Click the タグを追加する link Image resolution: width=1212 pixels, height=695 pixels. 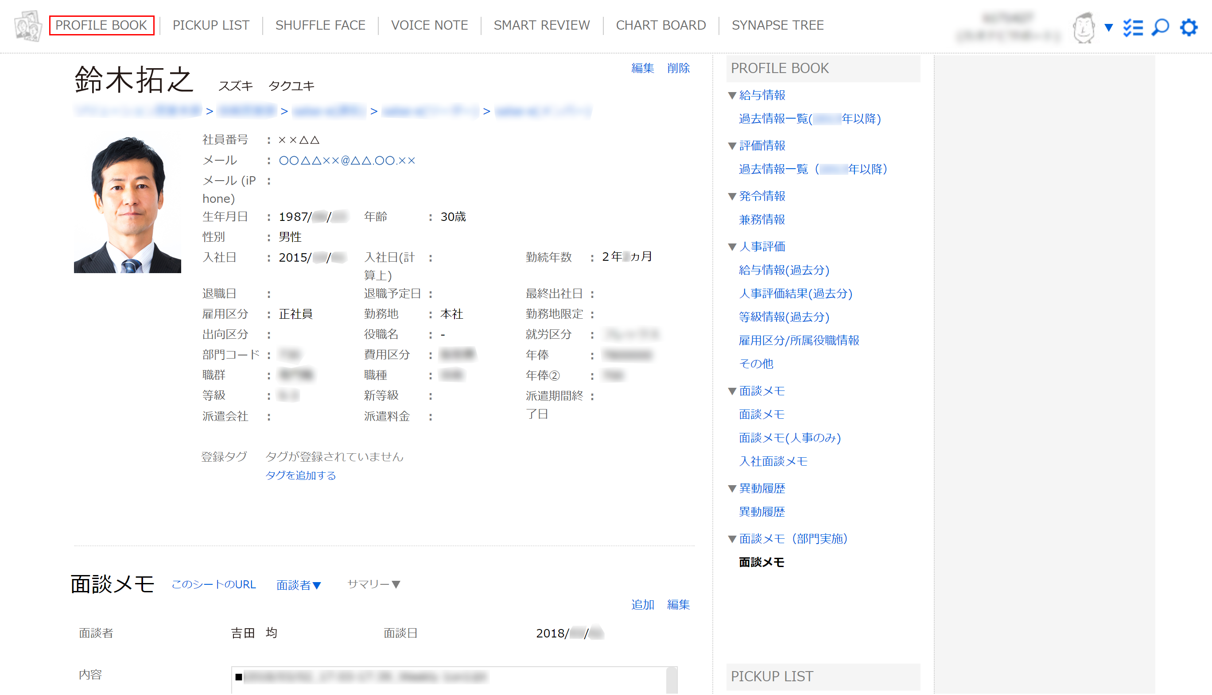pos(300,476)
